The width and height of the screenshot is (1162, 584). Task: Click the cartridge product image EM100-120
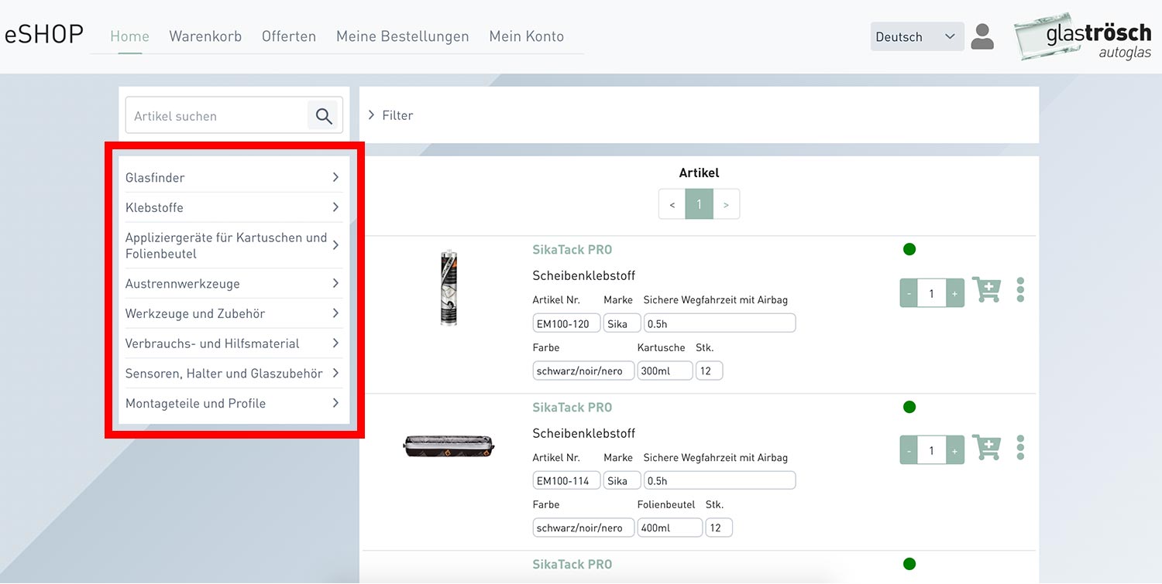click(448, 288)
